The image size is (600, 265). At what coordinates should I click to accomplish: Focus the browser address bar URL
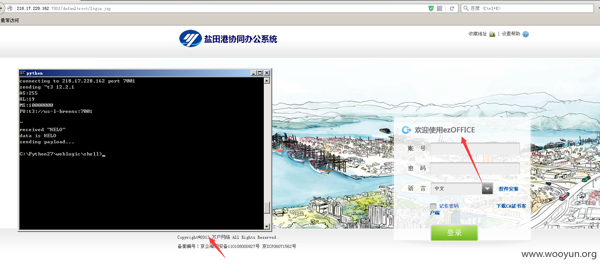coord(221,8)
